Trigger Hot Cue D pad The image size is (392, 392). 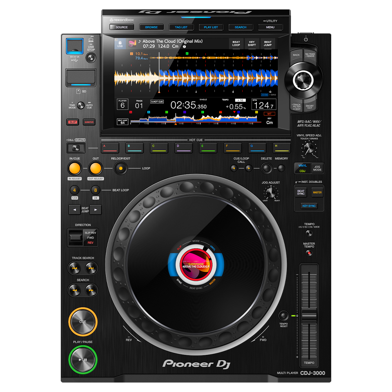tap(183, 147)
